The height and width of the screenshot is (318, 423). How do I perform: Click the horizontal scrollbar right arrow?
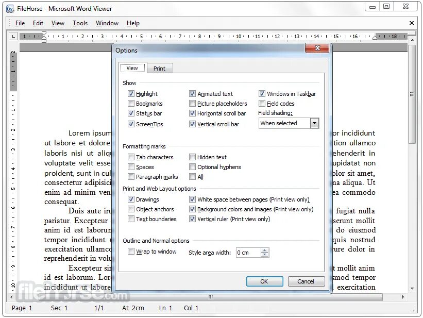tap(403, 297)
